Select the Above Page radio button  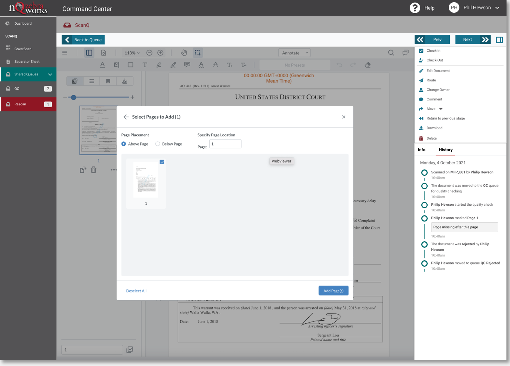tap(124, 144)
